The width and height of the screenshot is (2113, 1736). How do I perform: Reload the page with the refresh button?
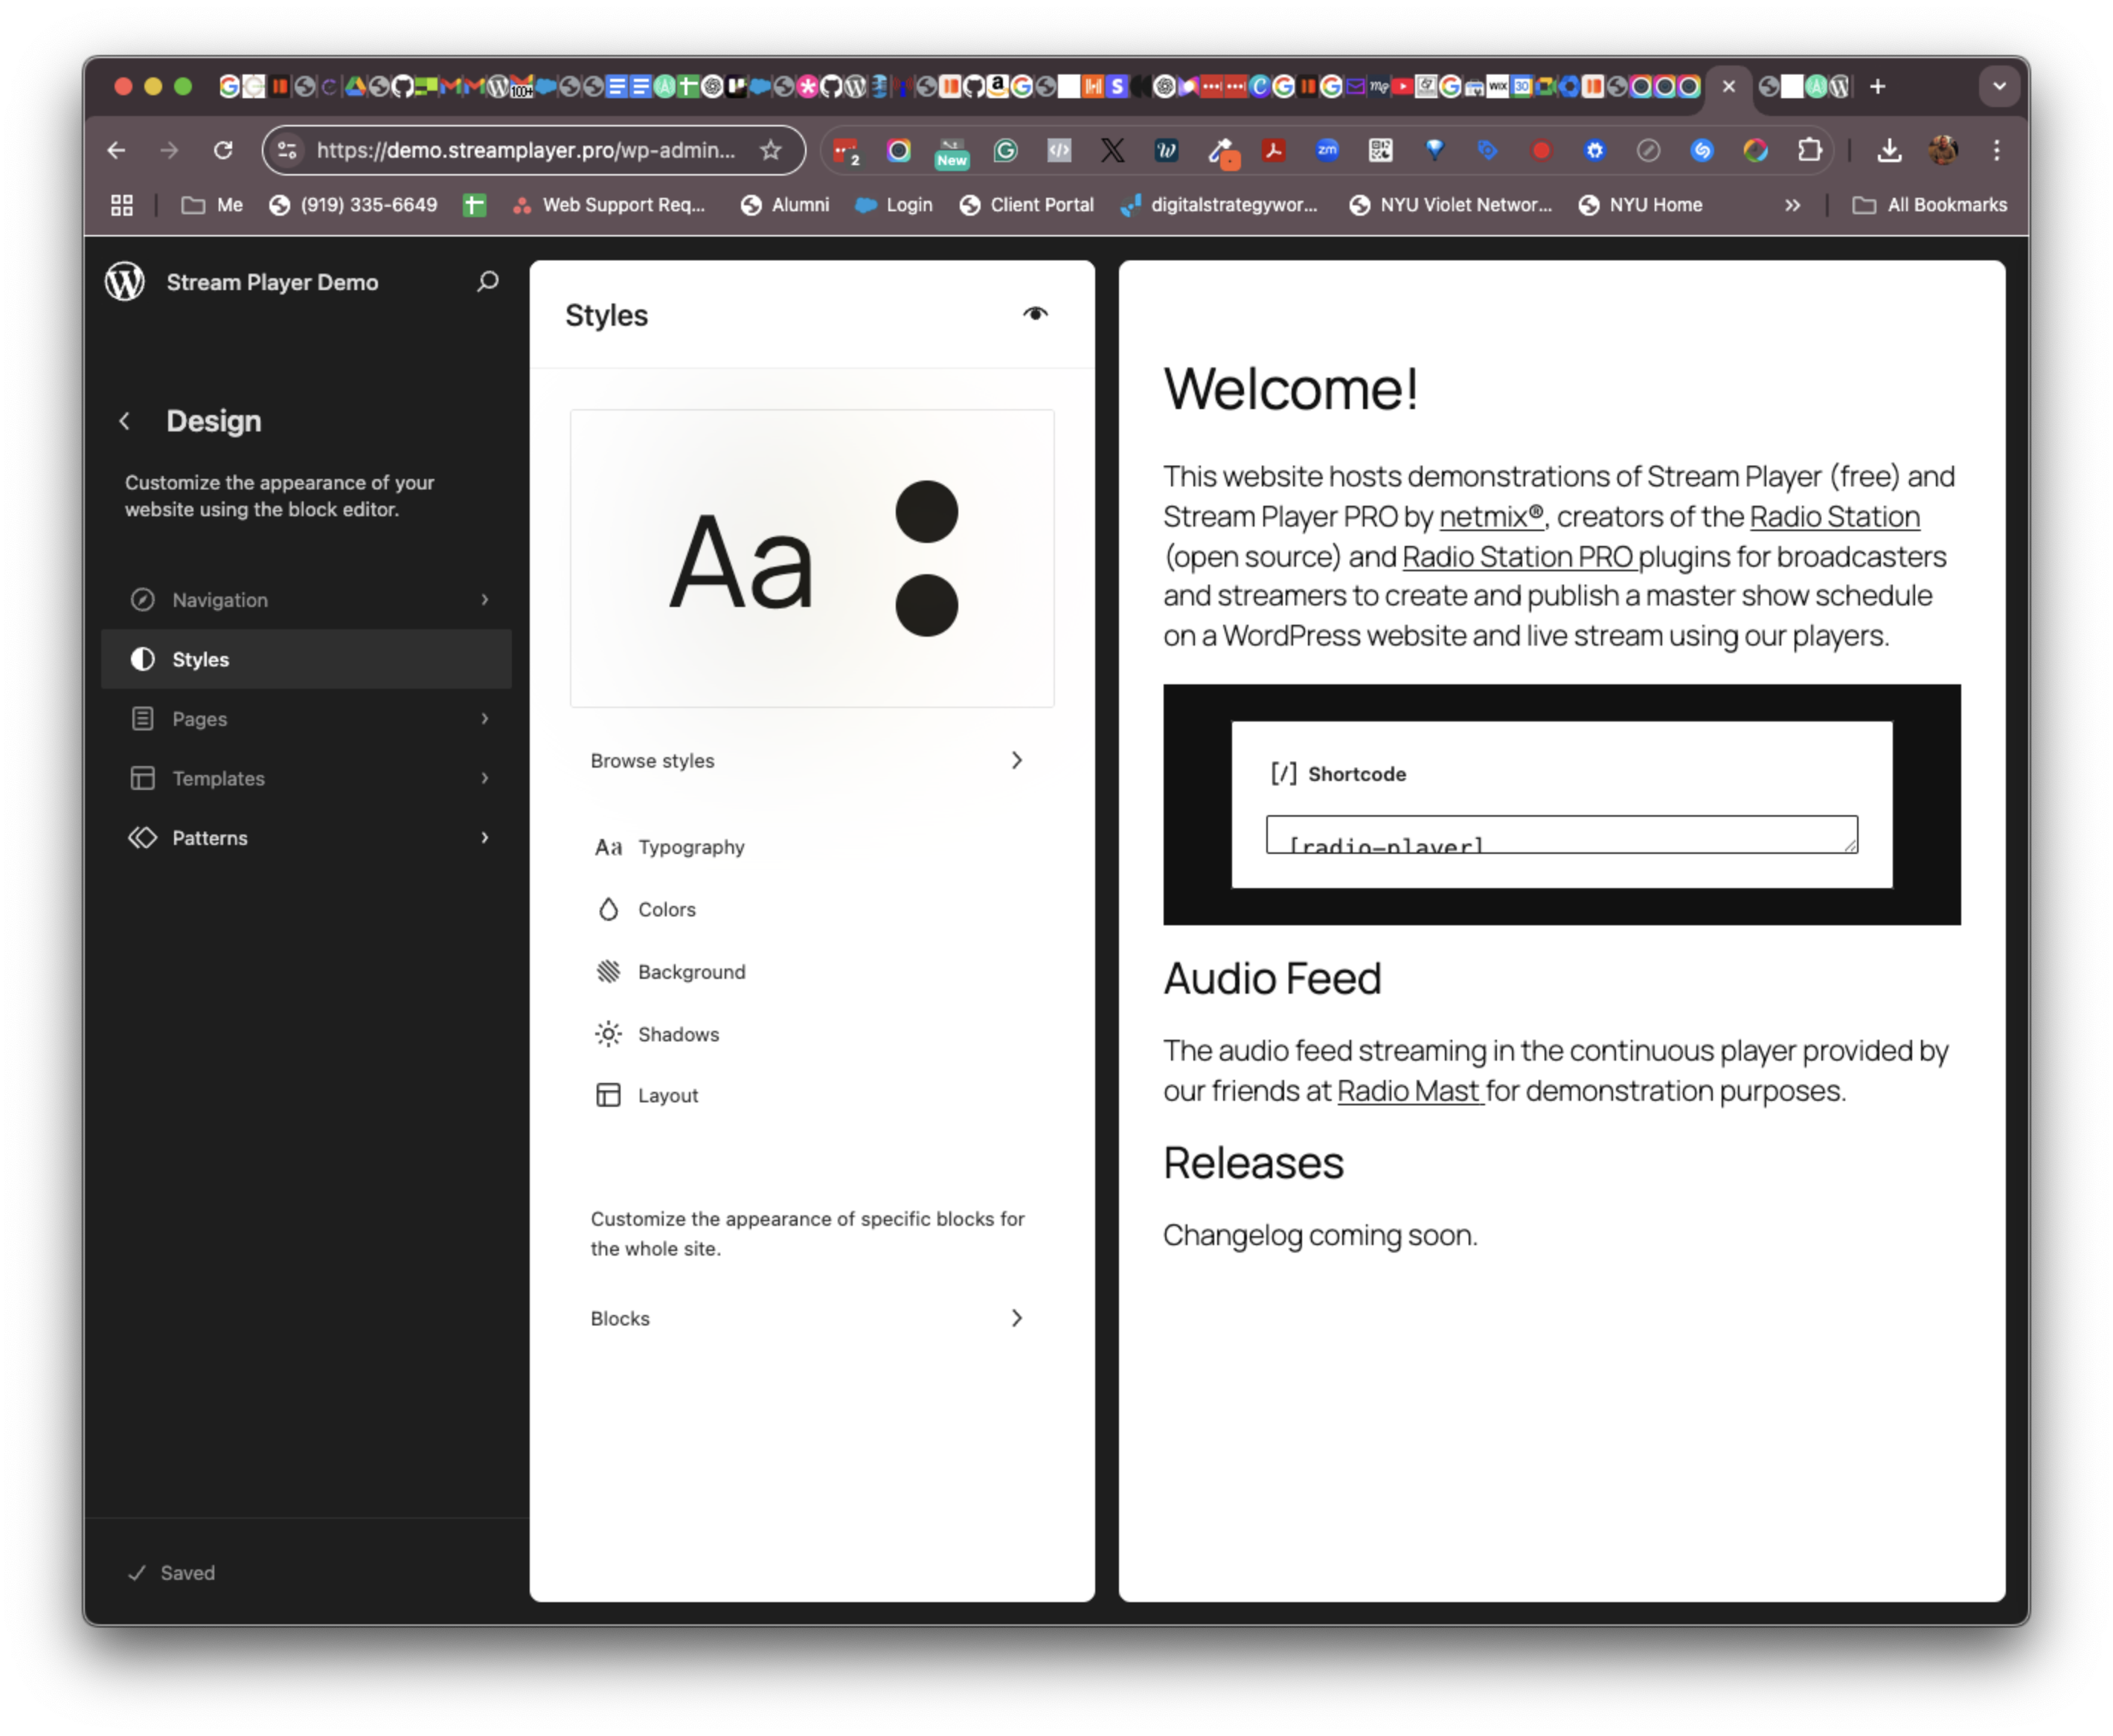(x=222, y=150)
